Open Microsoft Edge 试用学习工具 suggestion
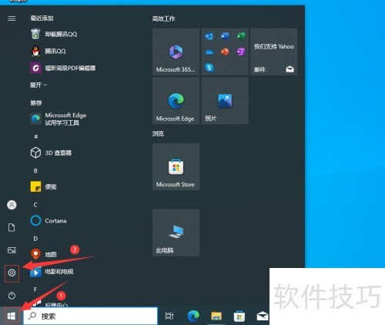 click(59, 119)
